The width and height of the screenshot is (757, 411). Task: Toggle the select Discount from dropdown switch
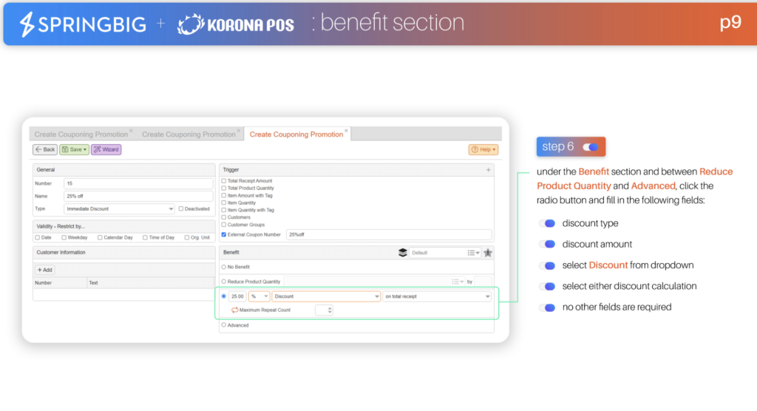tap(548, 265)
